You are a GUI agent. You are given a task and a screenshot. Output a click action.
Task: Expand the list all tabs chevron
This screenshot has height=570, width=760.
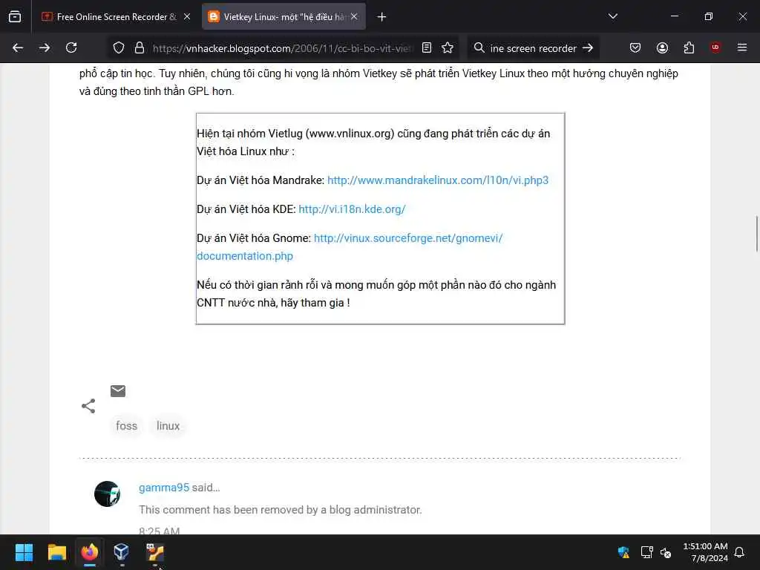(612, 16)
